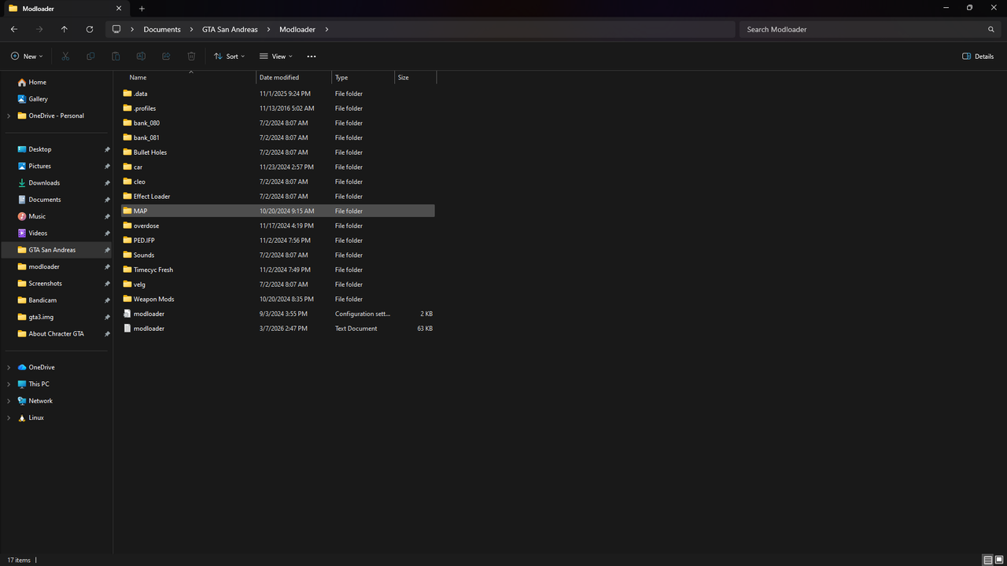Select the overdose folder
The height and width of the screenshot is (566, 1007).
coord(278,226)
